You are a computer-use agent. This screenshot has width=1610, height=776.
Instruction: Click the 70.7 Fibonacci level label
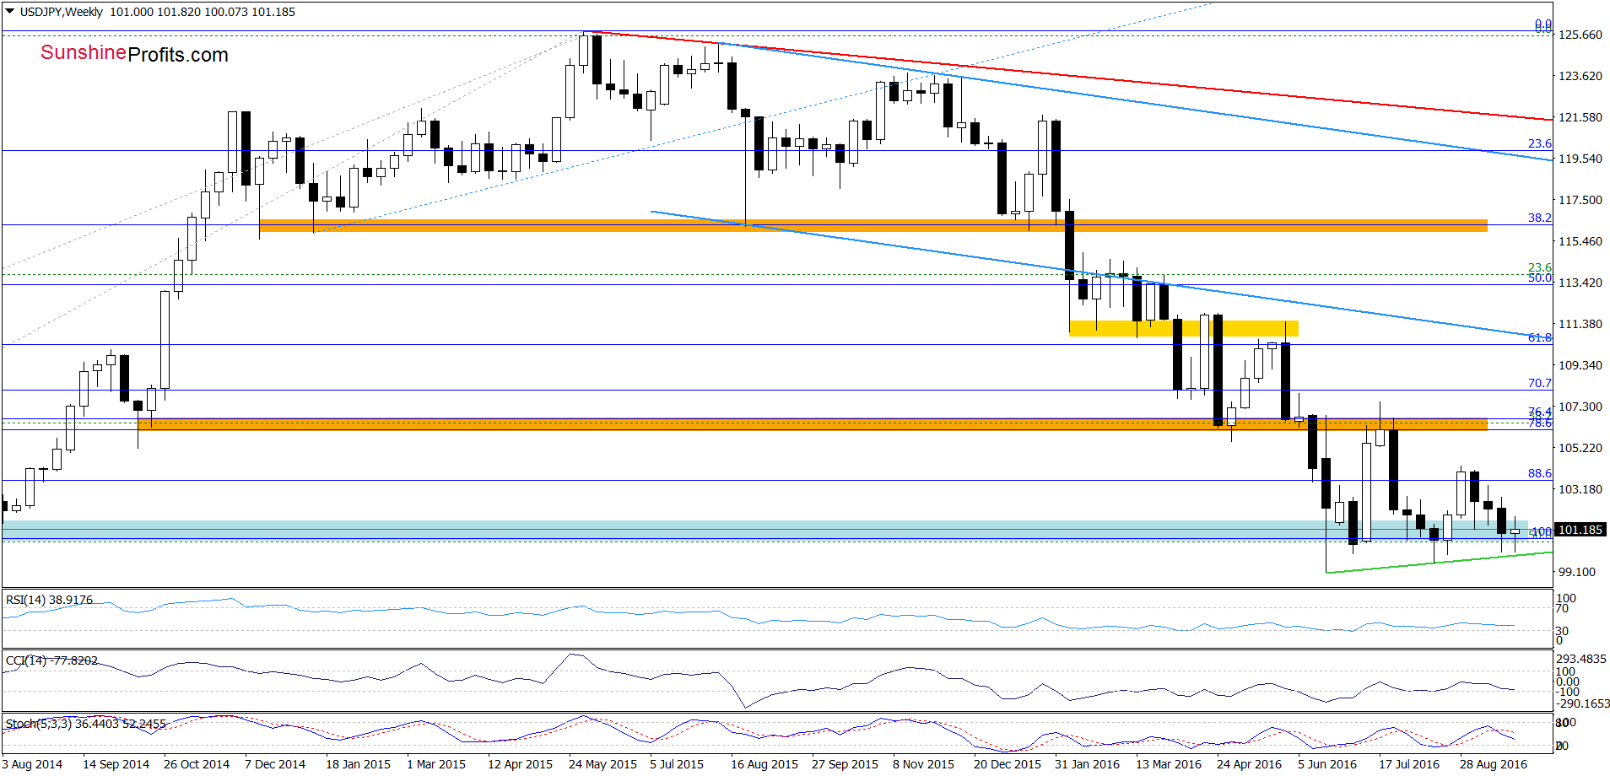click(1539, 383)
